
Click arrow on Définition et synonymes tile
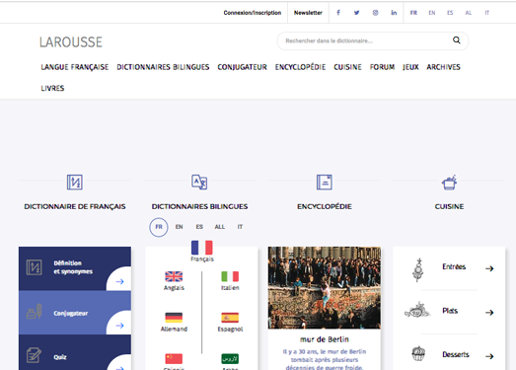119,281
